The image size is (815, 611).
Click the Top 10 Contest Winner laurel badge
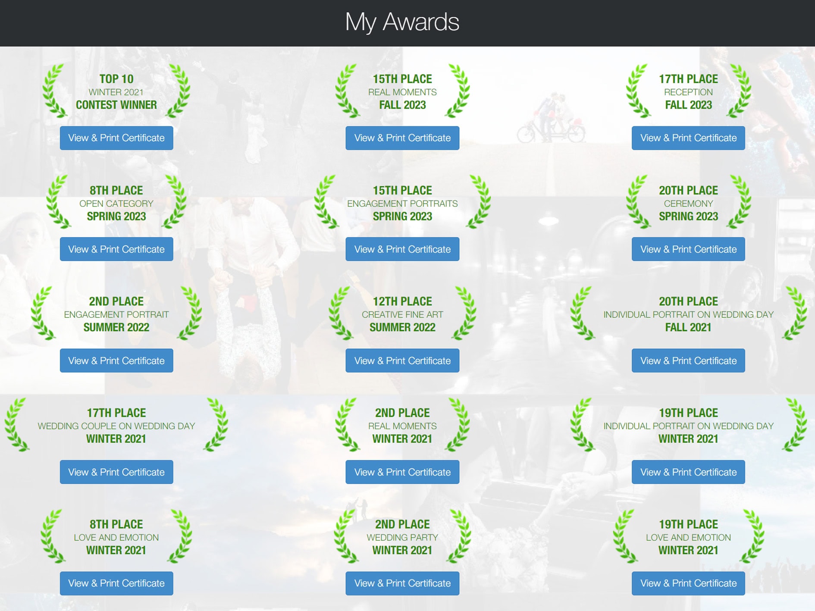[x=116, y=91]
